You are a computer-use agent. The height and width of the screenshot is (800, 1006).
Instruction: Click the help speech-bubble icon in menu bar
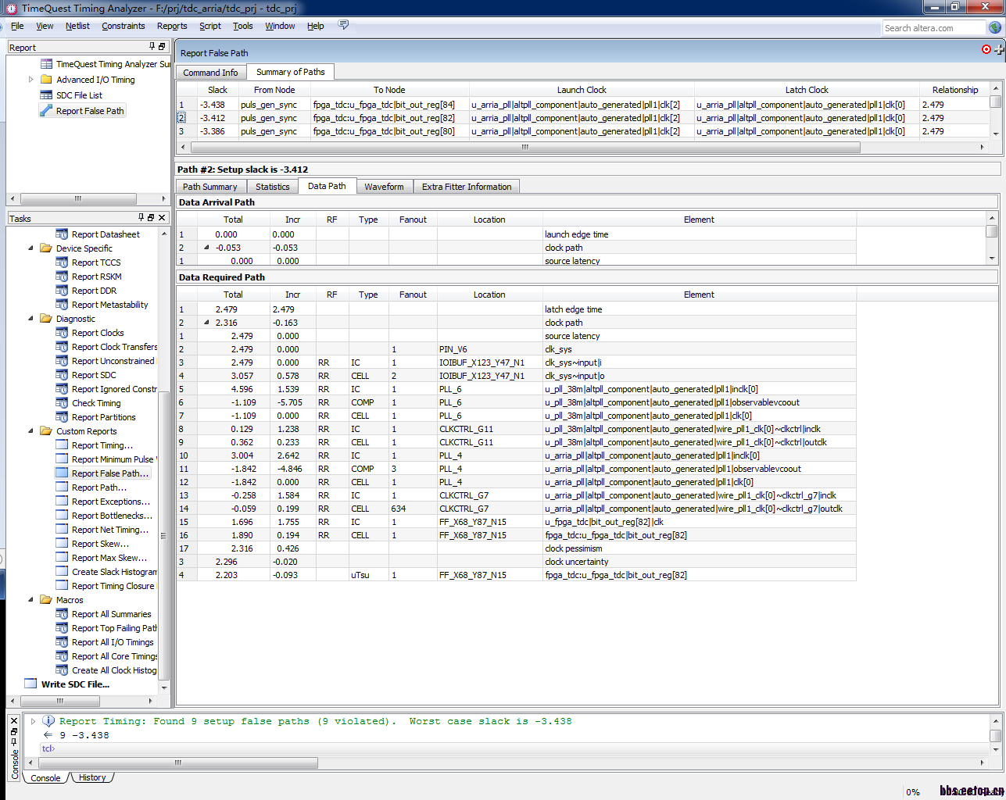click(343, 25)
